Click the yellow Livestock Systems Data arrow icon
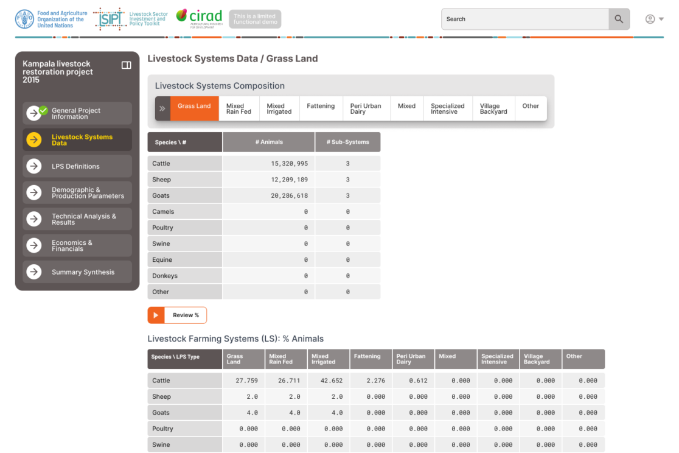Viewport: 679px width, 453px height. coord(34,139)
